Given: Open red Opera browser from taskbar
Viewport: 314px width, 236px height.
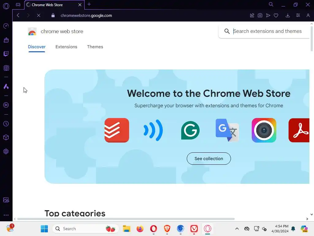Looking at the screenshot, I should (154, 229).
